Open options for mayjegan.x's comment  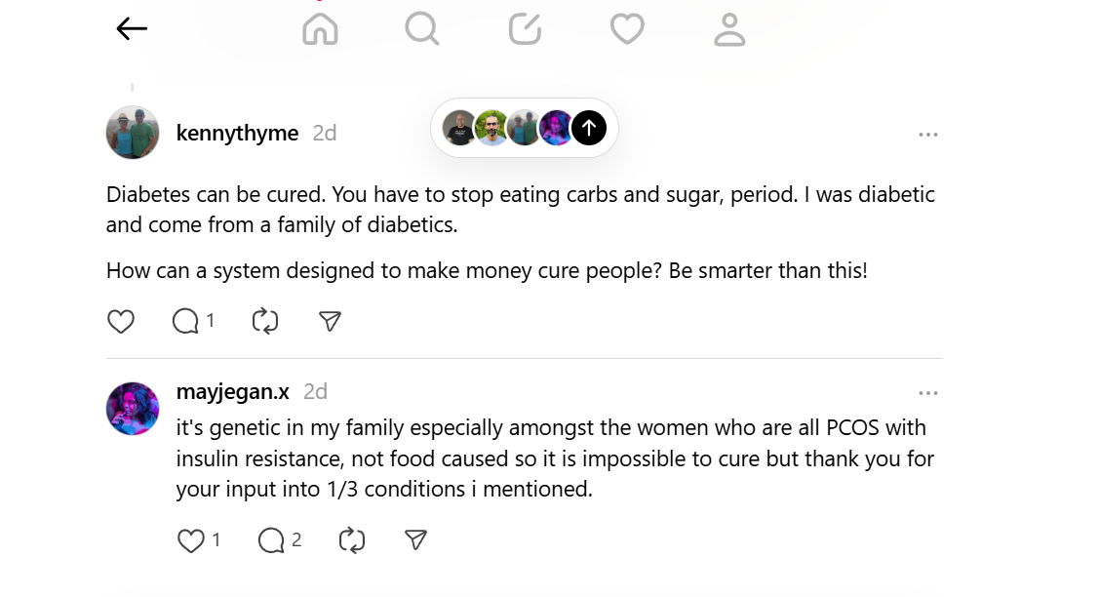click(928, 392)
